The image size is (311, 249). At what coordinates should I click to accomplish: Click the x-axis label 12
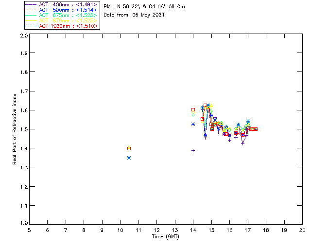[156, 230]
